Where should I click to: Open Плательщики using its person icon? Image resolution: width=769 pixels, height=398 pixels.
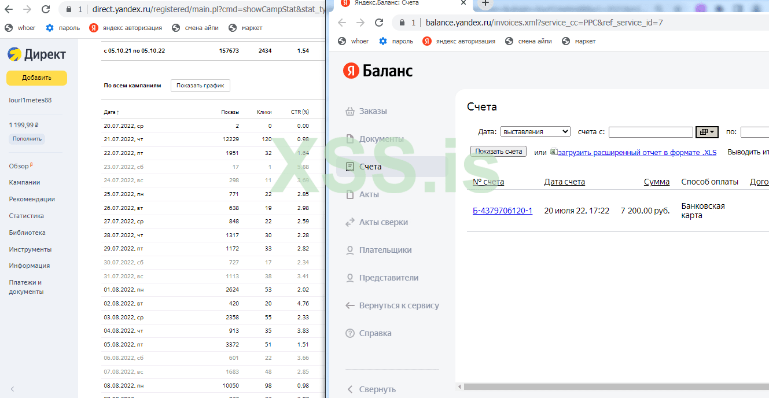click(x=350, y=250)
